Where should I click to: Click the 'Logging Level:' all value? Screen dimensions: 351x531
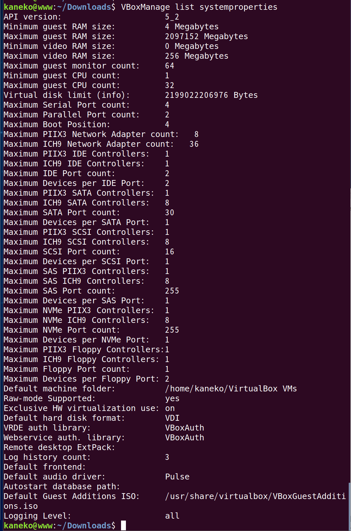[x=172, y=516]
